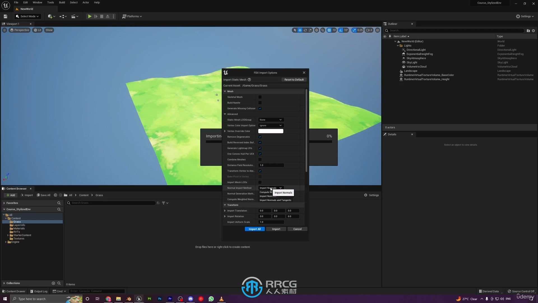This screenshot has width=538, height=303.
Task: Click the Grass folder in Content Browser
Action: (17, 221)
